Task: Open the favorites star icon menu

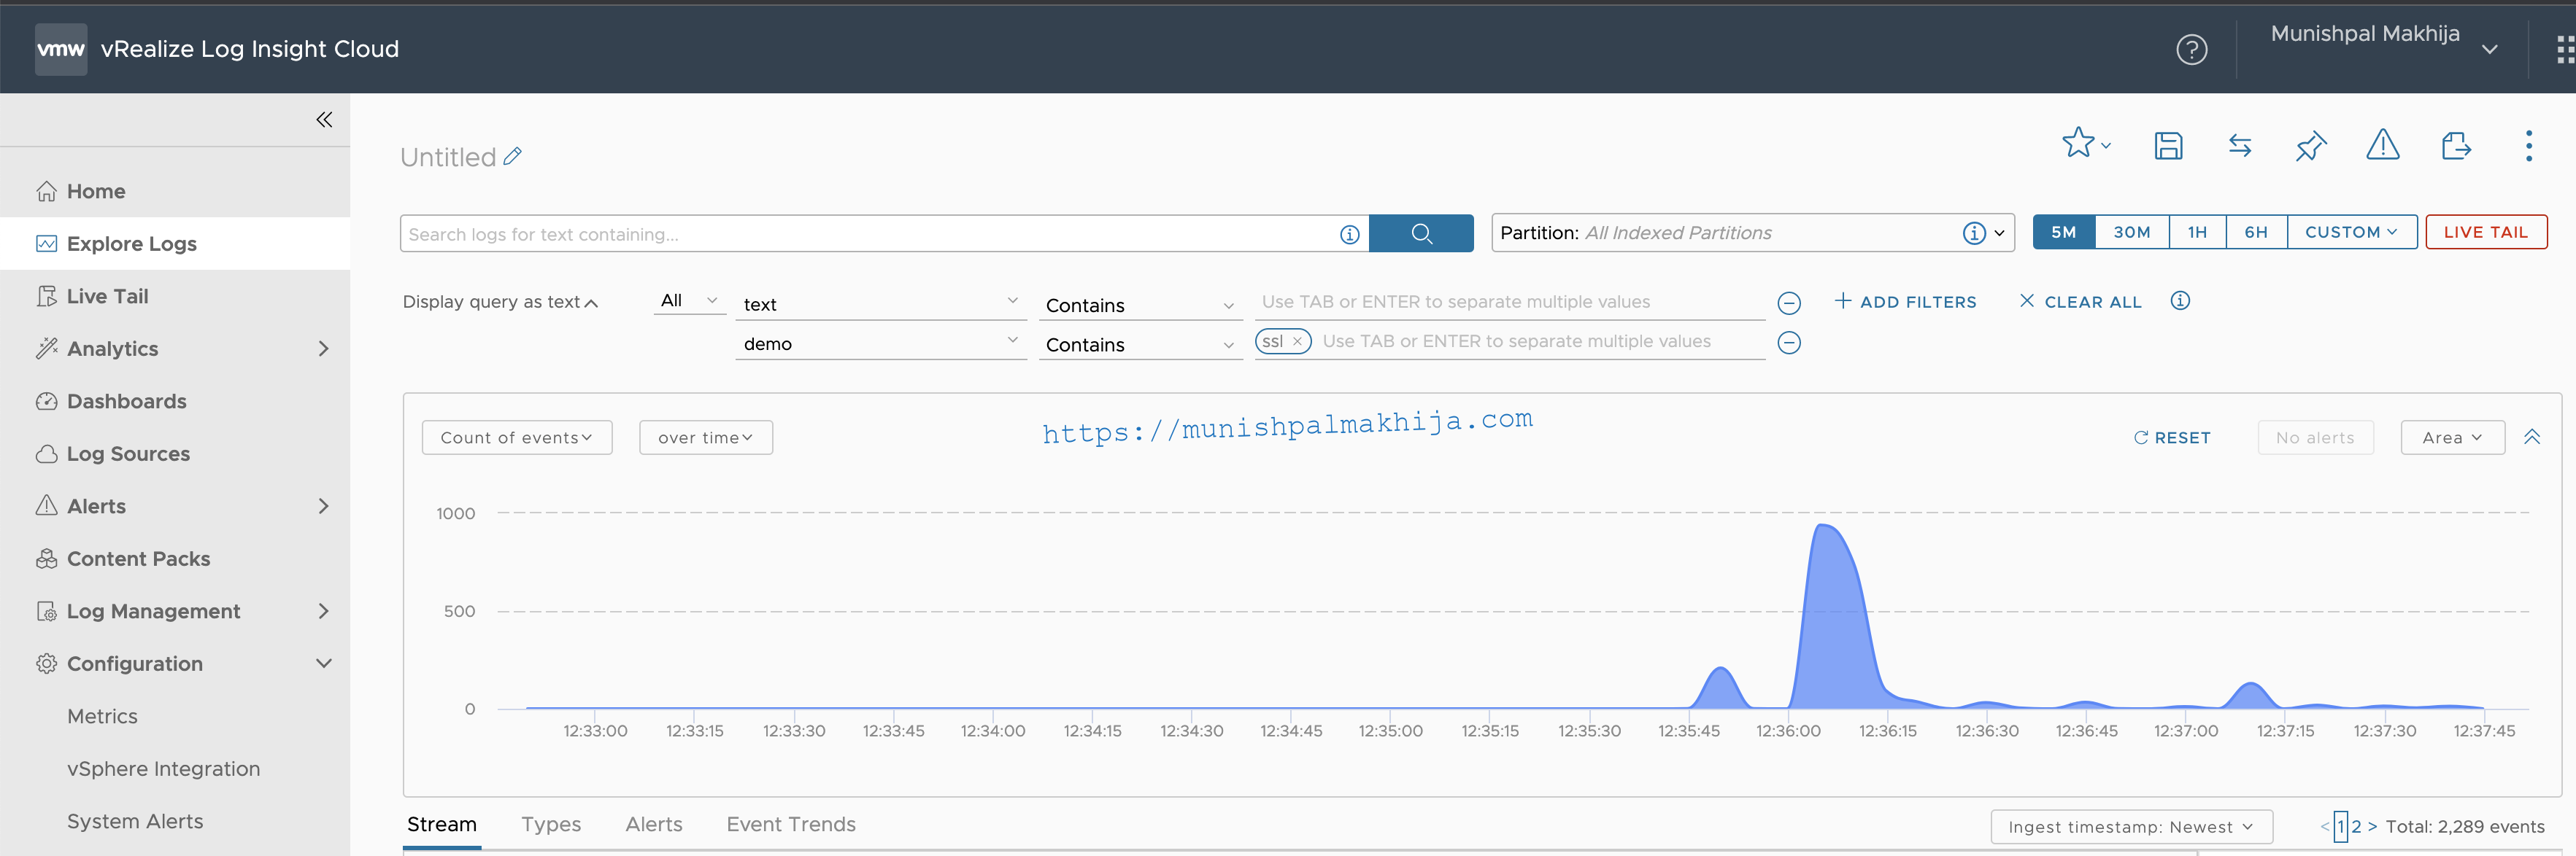Action: point(2086,144)
